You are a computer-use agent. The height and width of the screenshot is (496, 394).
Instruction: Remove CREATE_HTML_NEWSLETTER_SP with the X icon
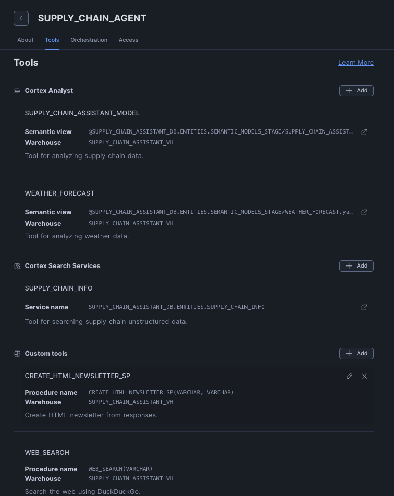click(x=364, y=376)
